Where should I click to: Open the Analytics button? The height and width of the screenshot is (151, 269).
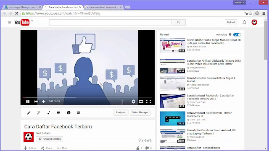[121, 112]
